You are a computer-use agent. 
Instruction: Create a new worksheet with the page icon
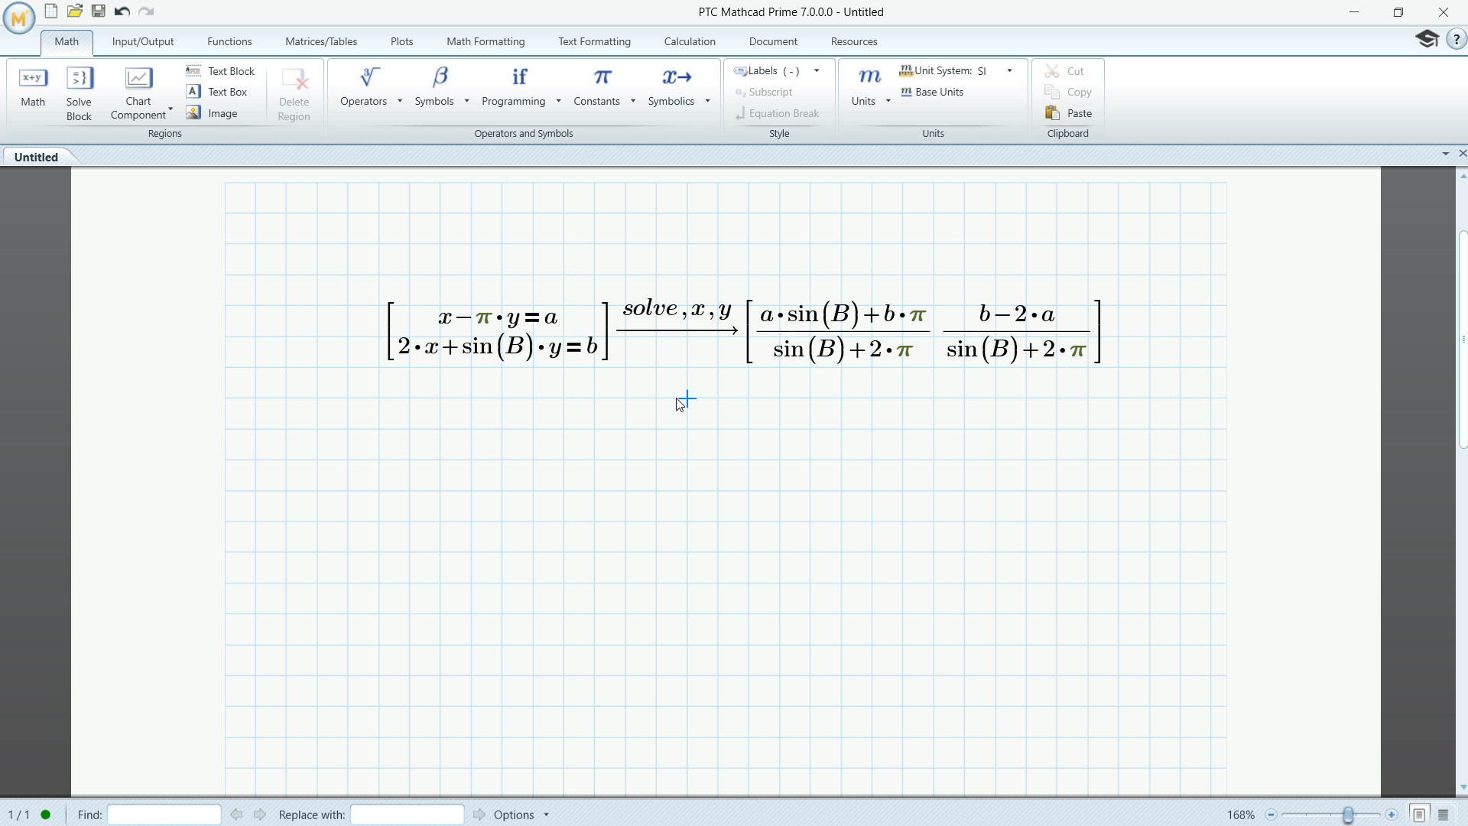(x=51, y=11)
